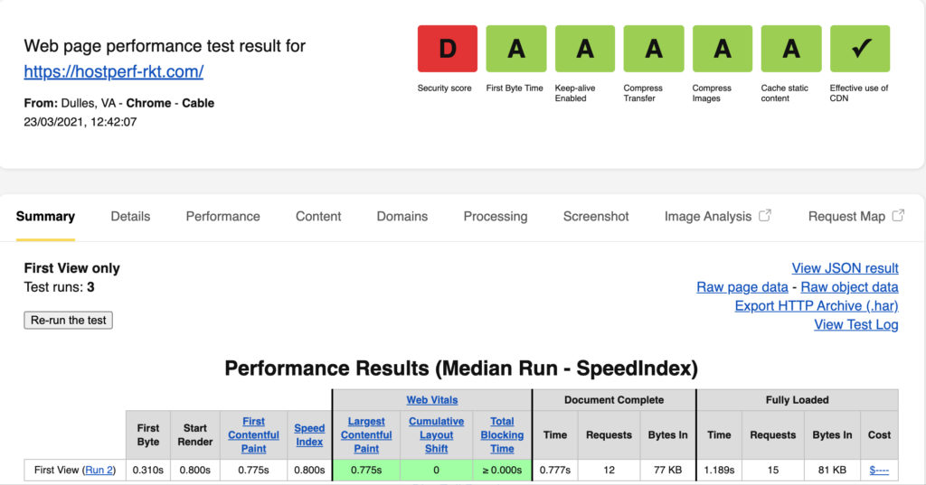Screen dimensions: 926x485
Task: Click the green Largest Contentful Paint 0.775s cell
Action: (x=366, y=470)
